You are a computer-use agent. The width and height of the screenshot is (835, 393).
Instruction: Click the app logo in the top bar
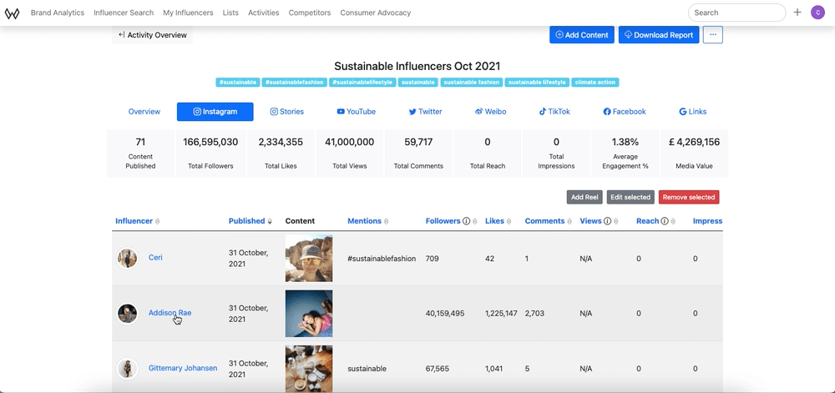12,13
